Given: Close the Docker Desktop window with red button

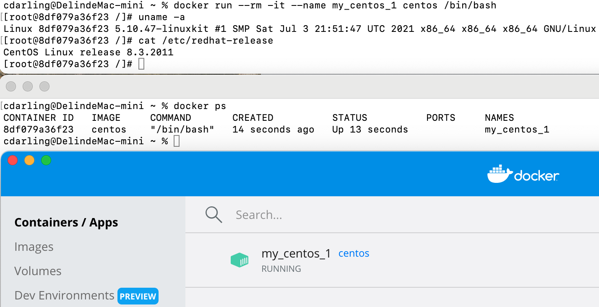Looking at the screenshot, I should 13,160.
